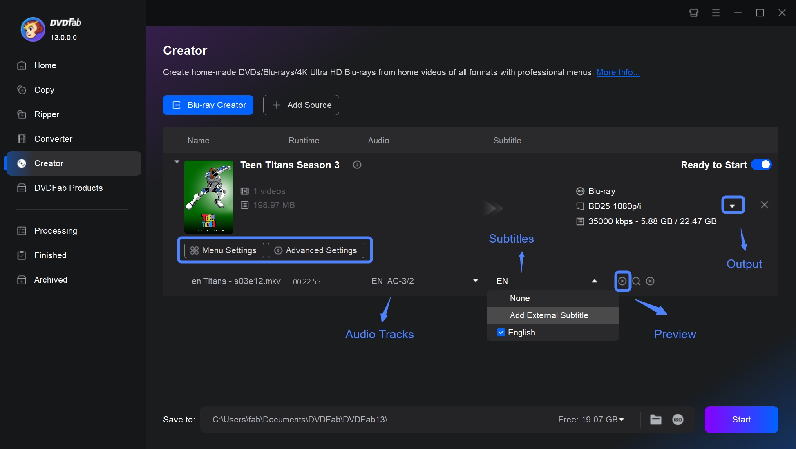Click the Creator sidebar icon
The image size is (796, 449).
[x=21, y=163]
